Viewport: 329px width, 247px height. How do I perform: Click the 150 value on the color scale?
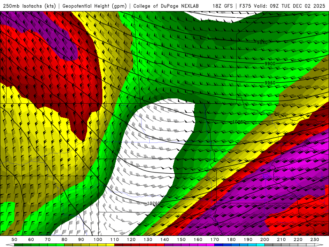181,240
